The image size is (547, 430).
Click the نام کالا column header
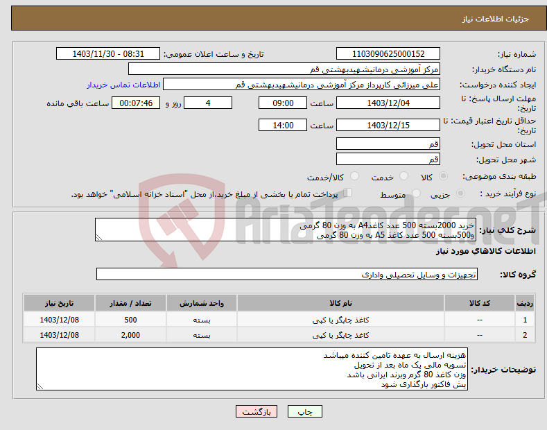[x=340, y=303]
